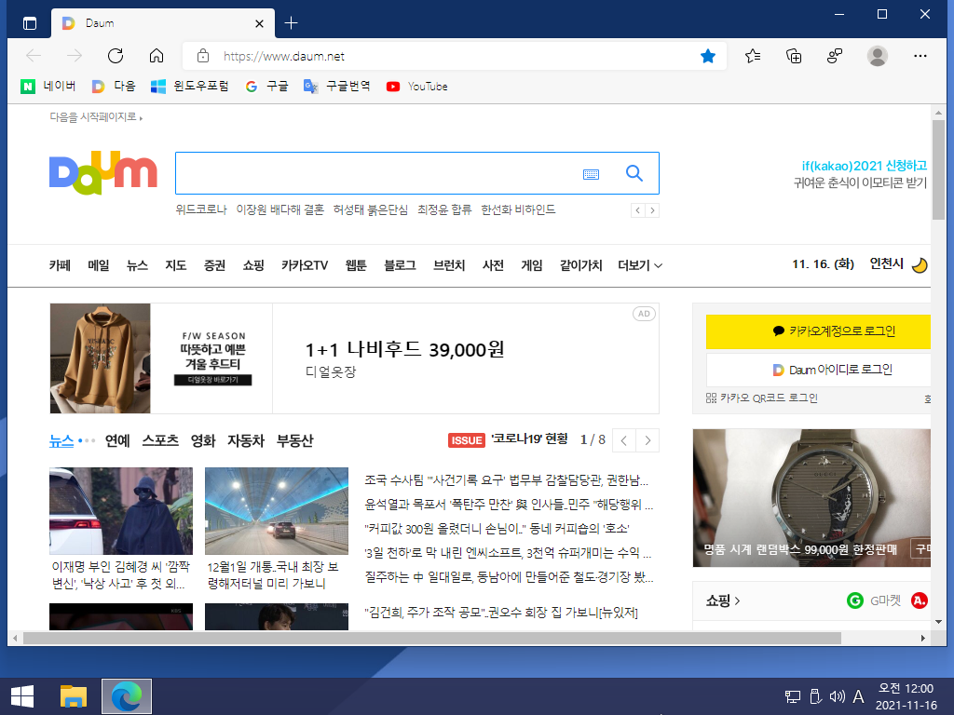This screenshot has width=954, height=715.
Task: Open the 네이버 bookmark
Action: 48,87
